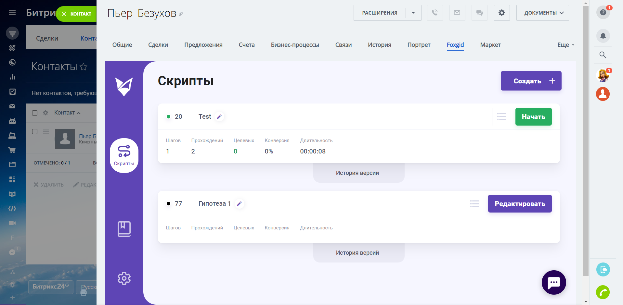Open the list menu for Test script
Screen dimensions: 623x305
(501, 117)
